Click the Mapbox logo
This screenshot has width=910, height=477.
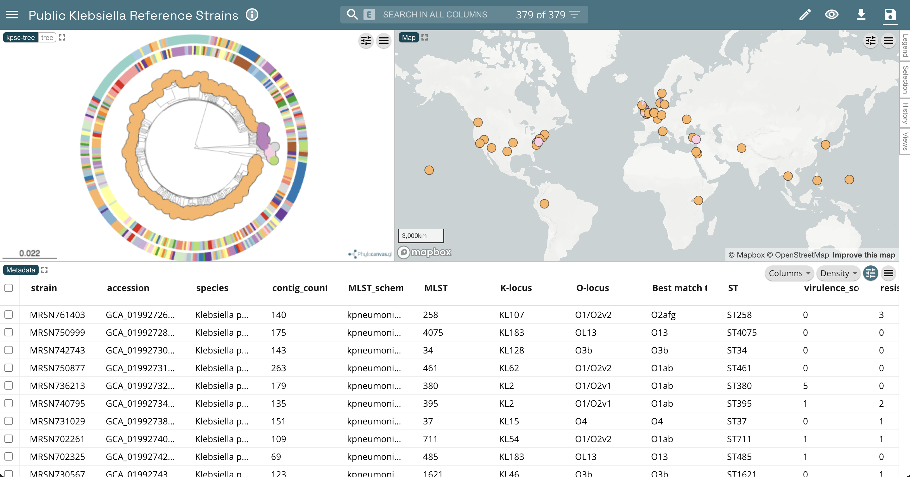(x=424, y=252)
